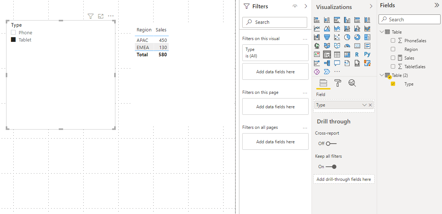
Task: Select the waterfall chart visualization
Action: (317, 37)
